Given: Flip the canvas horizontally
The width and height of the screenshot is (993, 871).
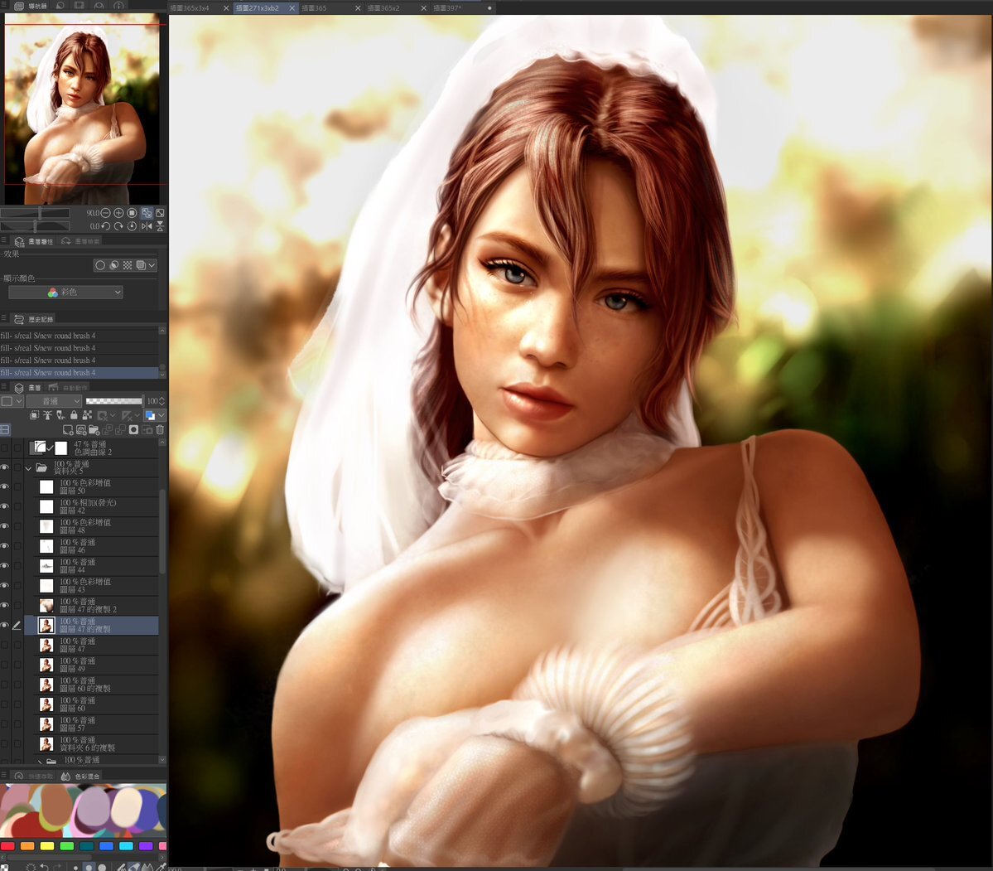Looking at the screenshot, I should click(x=147, y=226).
